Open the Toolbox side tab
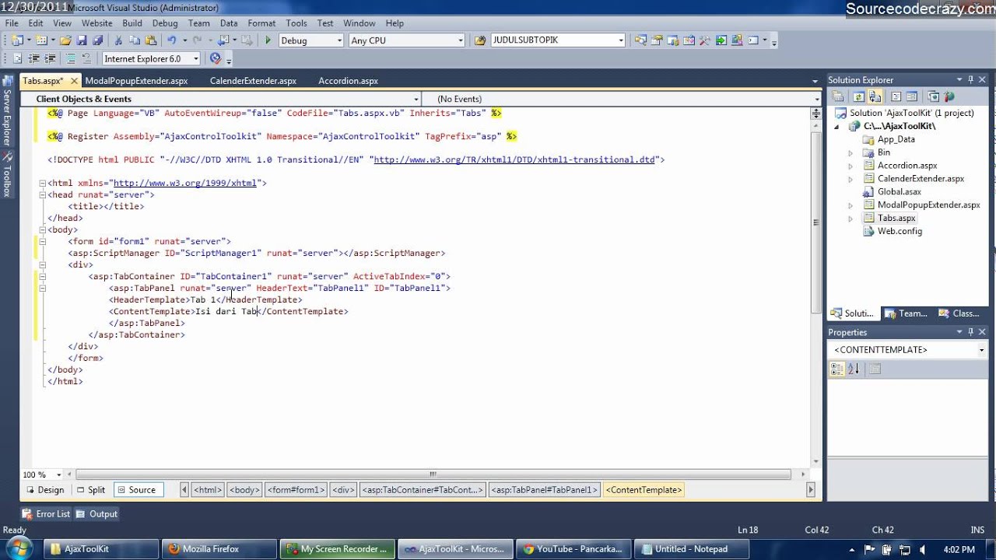Image resolution: width=996 pixels, height=560 pixels. [x=8, y=176]
